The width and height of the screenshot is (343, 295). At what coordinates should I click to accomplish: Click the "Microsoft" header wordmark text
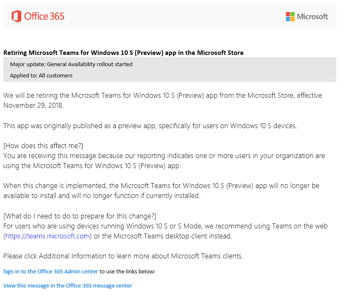pyautogui.click(x=313, y=17)
